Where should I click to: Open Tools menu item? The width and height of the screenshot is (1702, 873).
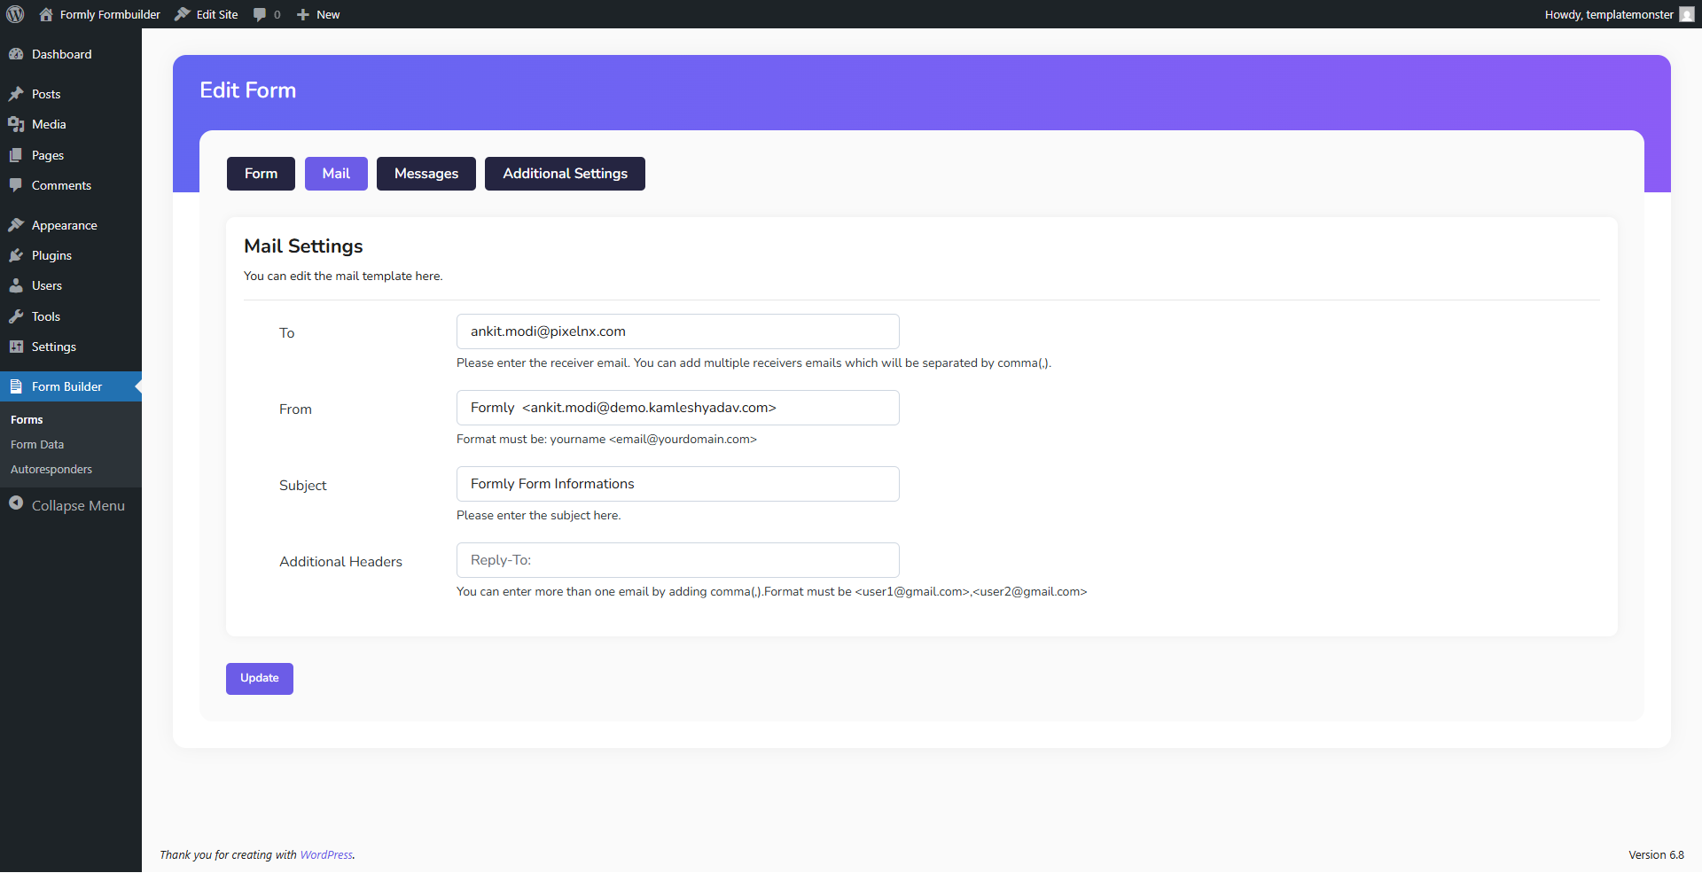click(71, 316)
